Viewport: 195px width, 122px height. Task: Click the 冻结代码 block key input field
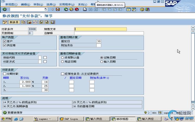coord(40,58)
